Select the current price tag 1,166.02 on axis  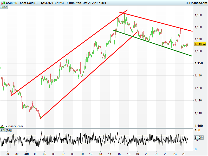pyautogui.click(x=200, y=44)
